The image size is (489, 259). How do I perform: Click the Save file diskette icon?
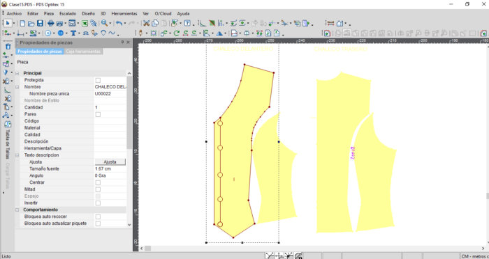40,23
